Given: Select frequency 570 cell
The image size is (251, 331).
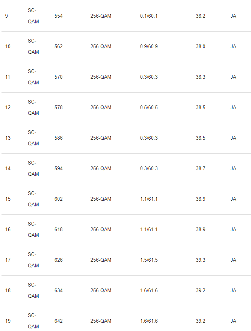Looking at the screenshot, I should (x=59, y=77).
